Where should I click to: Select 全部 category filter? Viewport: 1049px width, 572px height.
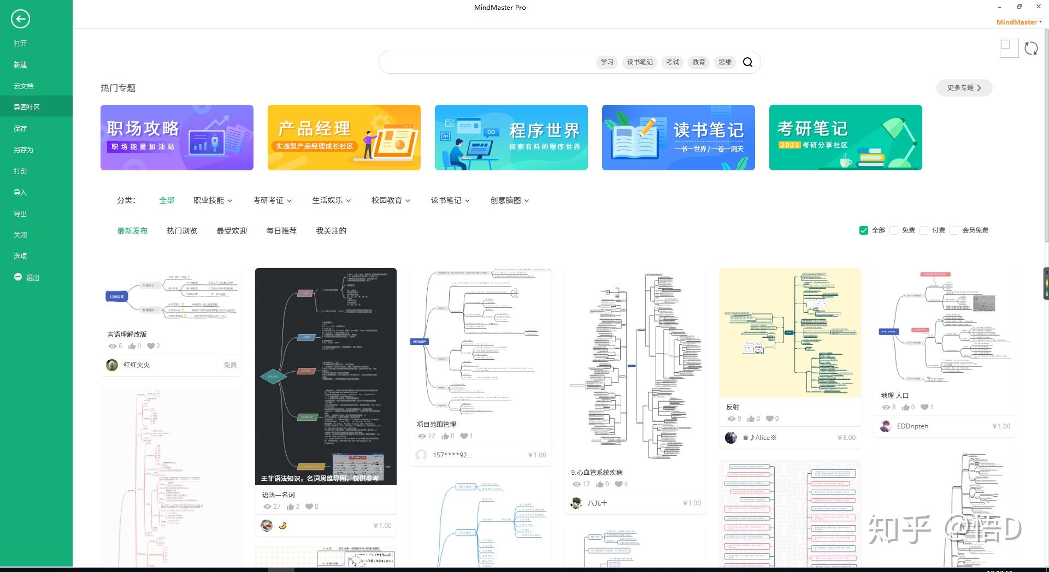click(167, 200)
